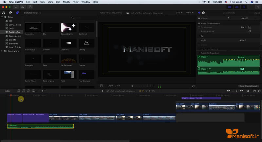Open clip appearance options icon

248,91
